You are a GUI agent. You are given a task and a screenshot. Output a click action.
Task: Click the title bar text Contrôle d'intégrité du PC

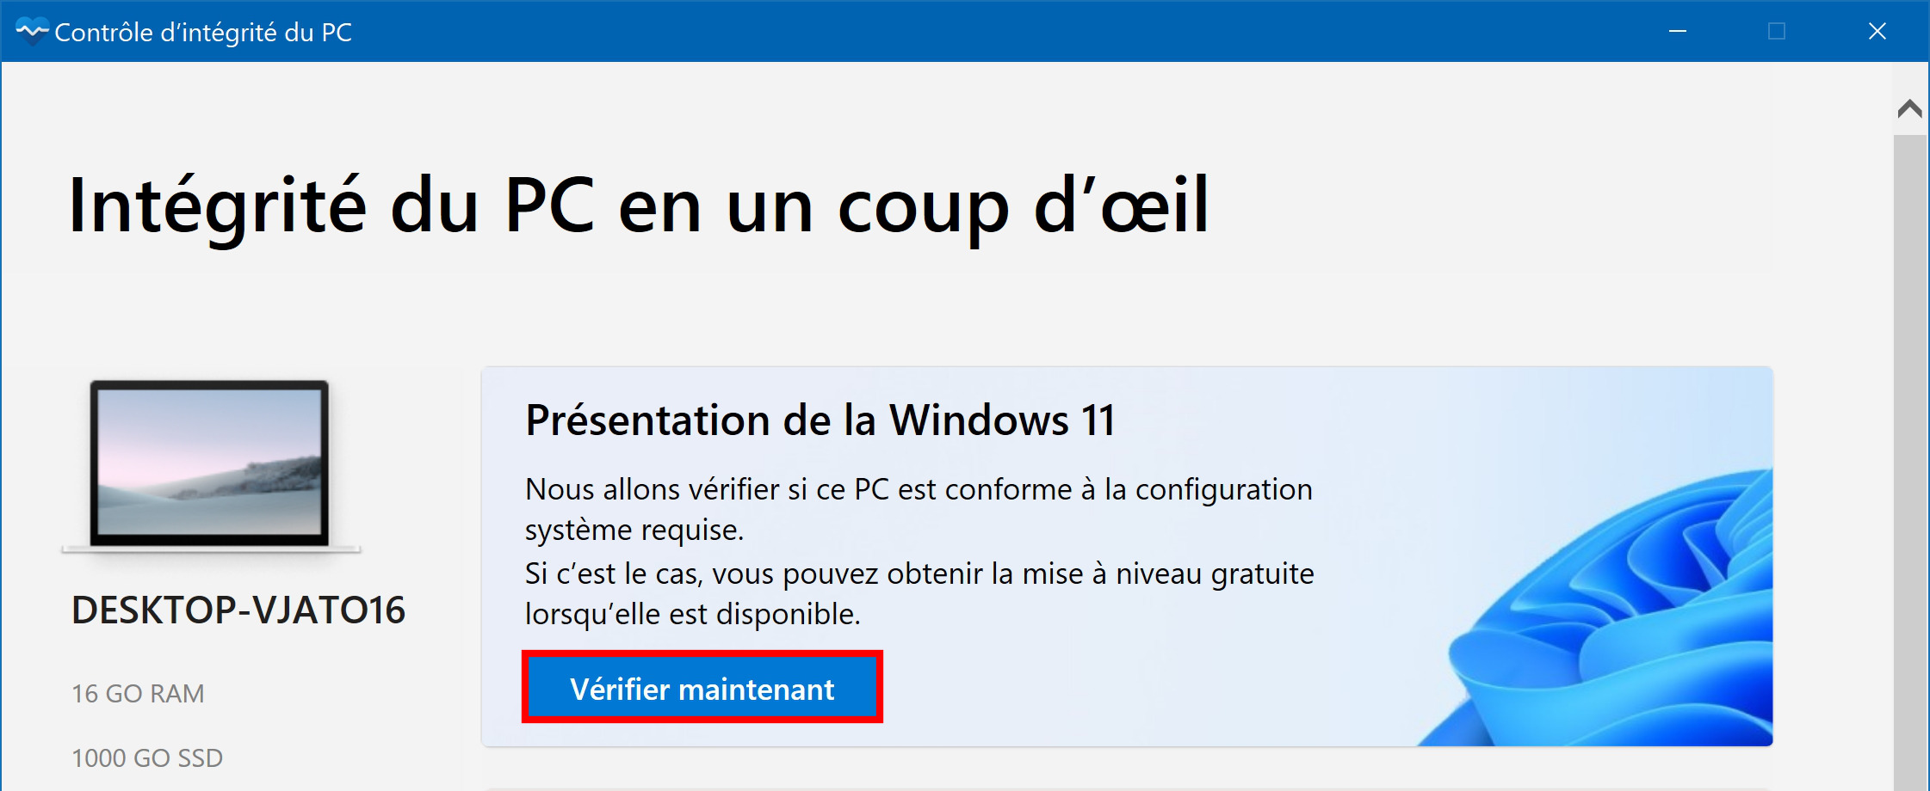tap(203, 33)
